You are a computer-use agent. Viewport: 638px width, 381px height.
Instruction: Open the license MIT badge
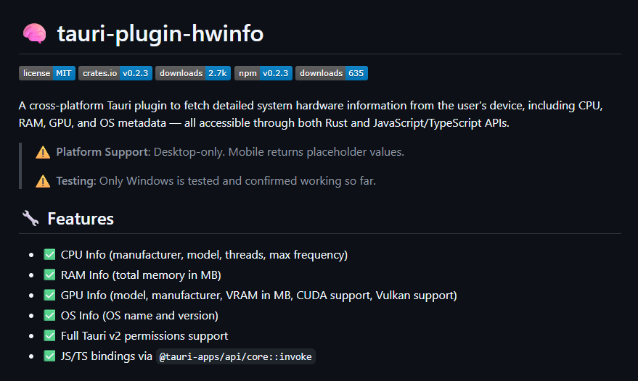coord(46,73)
